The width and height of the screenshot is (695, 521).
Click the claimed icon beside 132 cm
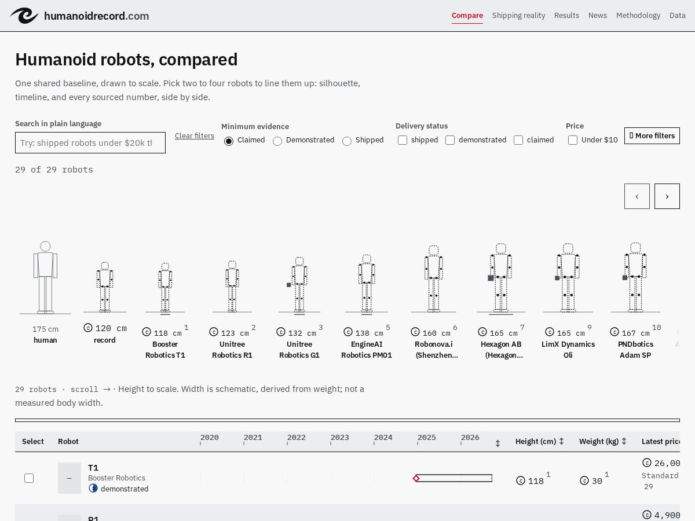[281, 332]
